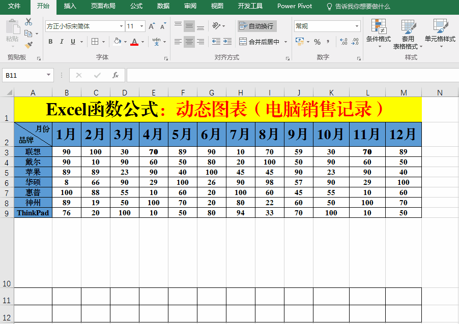Click the Select All corner triangle
Screen dimensions: 459x324
pyautogui.click(x=9, y=92)
